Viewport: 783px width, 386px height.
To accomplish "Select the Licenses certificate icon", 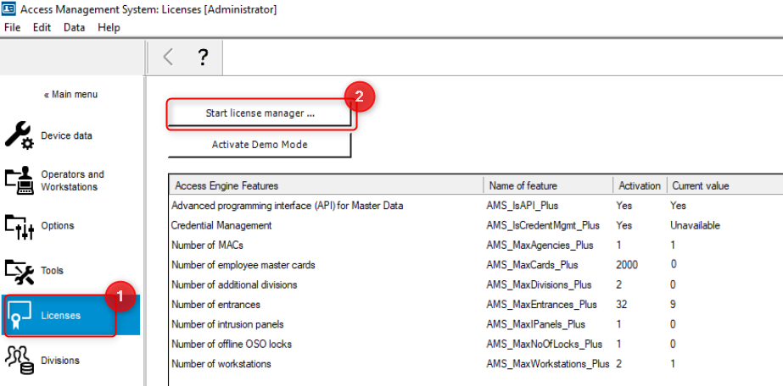I will [x=20, y=316].
